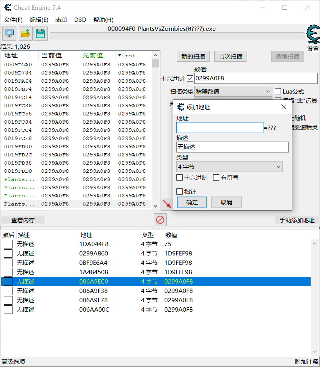The image size is (320, 367).
Task: Click 附加注释 in status bar
Action: [306, 362]
